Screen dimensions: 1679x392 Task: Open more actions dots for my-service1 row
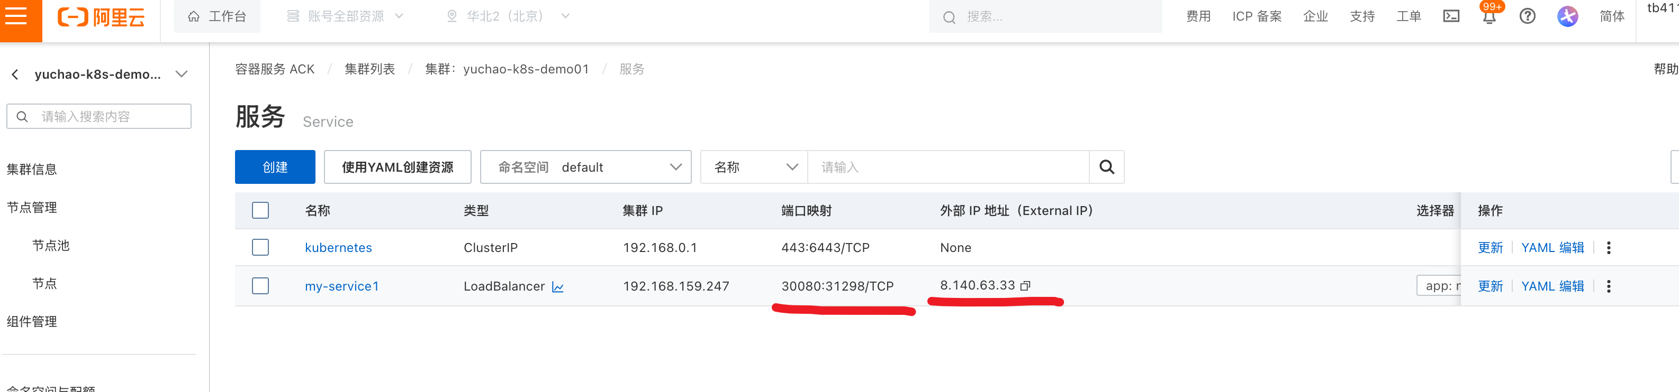click(1609, 286)
